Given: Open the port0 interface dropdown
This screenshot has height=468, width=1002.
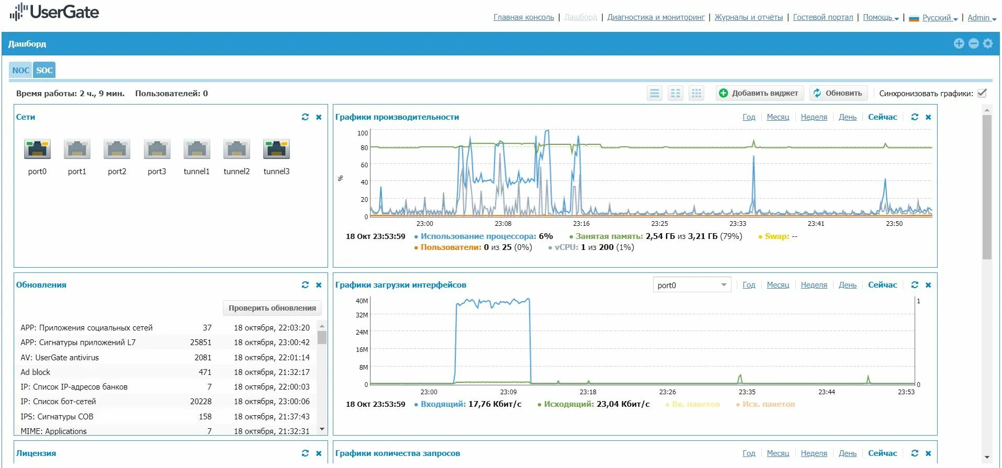Looking at the screenshot, I should point(692,285).
